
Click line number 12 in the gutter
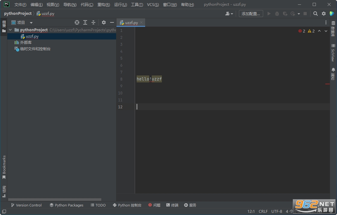pyautogui.click(x=120, y=107)
